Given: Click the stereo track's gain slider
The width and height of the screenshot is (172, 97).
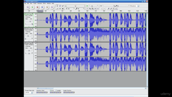Looking at the screenshot, I should coord(29,51).
